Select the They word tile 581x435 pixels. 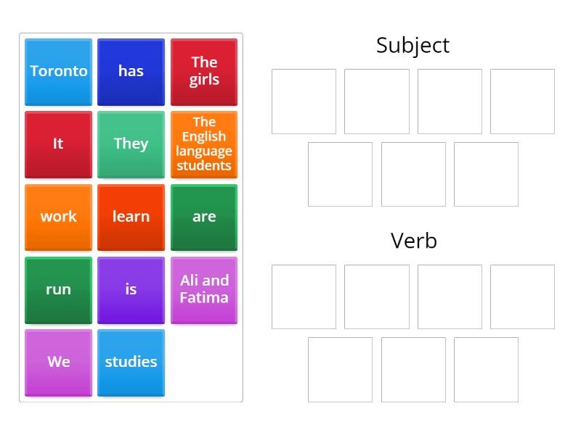coord(131,144)
